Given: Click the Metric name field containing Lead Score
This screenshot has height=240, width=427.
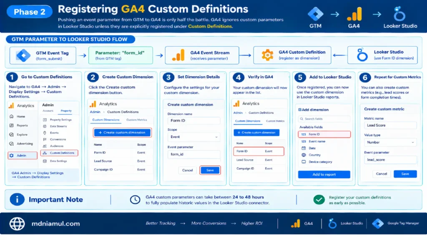Looking at the screenshot, I should [390, 125].
